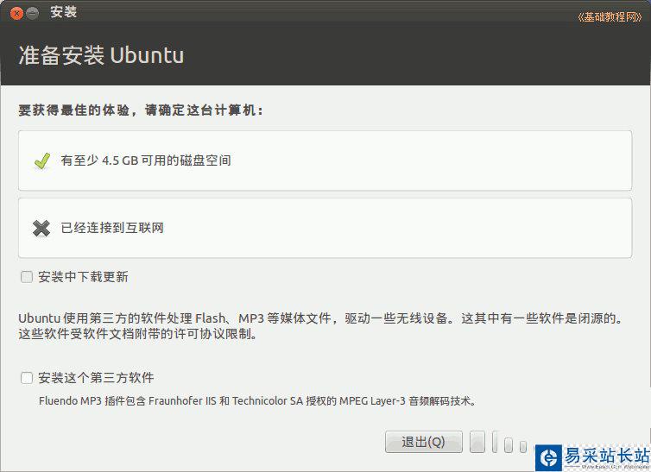Enable the 安装中下载更新 checkbox
This screenshot has width=651, height=472.
point(27,277)
